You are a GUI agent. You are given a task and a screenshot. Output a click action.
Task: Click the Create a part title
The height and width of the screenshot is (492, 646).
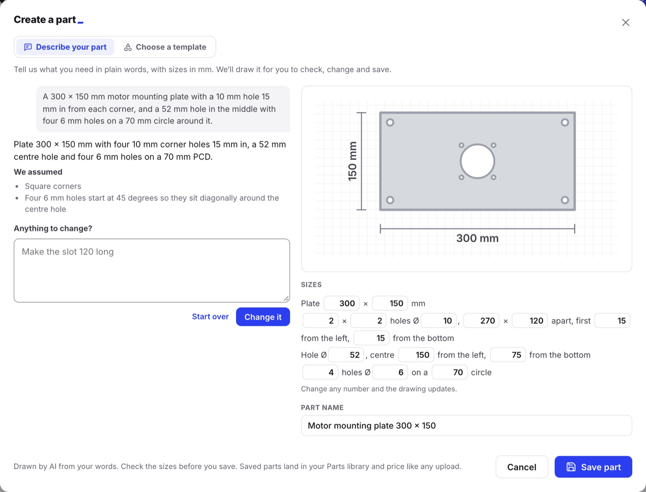pos(45,20)
